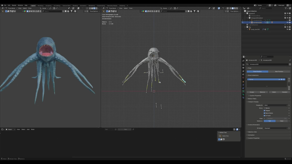Click the Rest Position button
292x164 pixels.
pyautogui.click(x=279, y=71)
